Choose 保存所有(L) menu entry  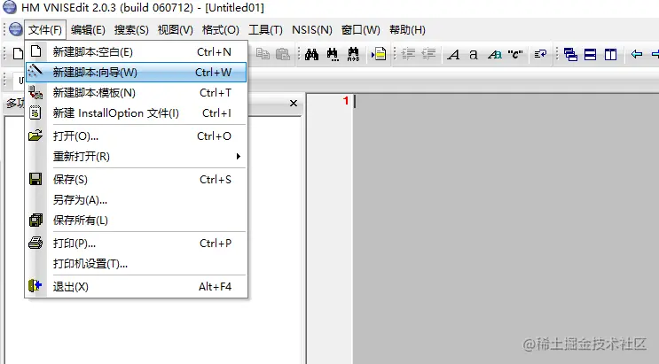(137, 220)
